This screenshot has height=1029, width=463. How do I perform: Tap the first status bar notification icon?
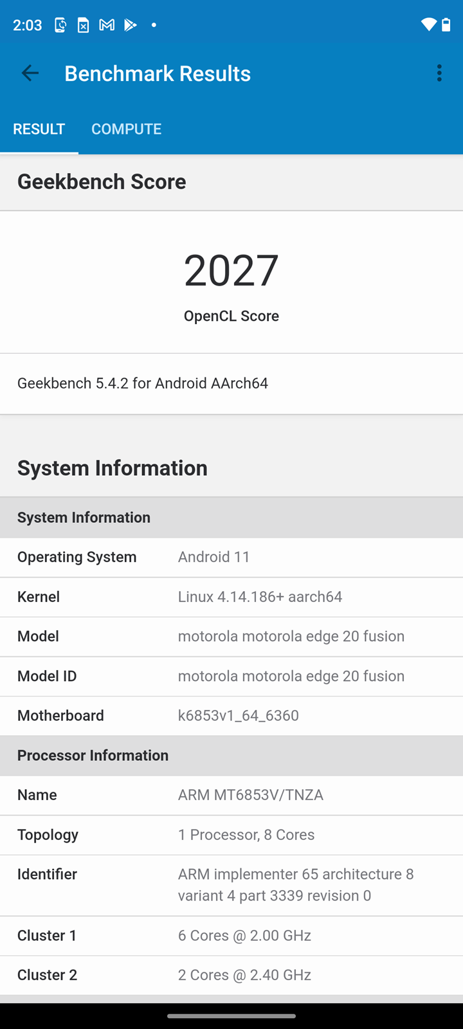click(60, 25)
